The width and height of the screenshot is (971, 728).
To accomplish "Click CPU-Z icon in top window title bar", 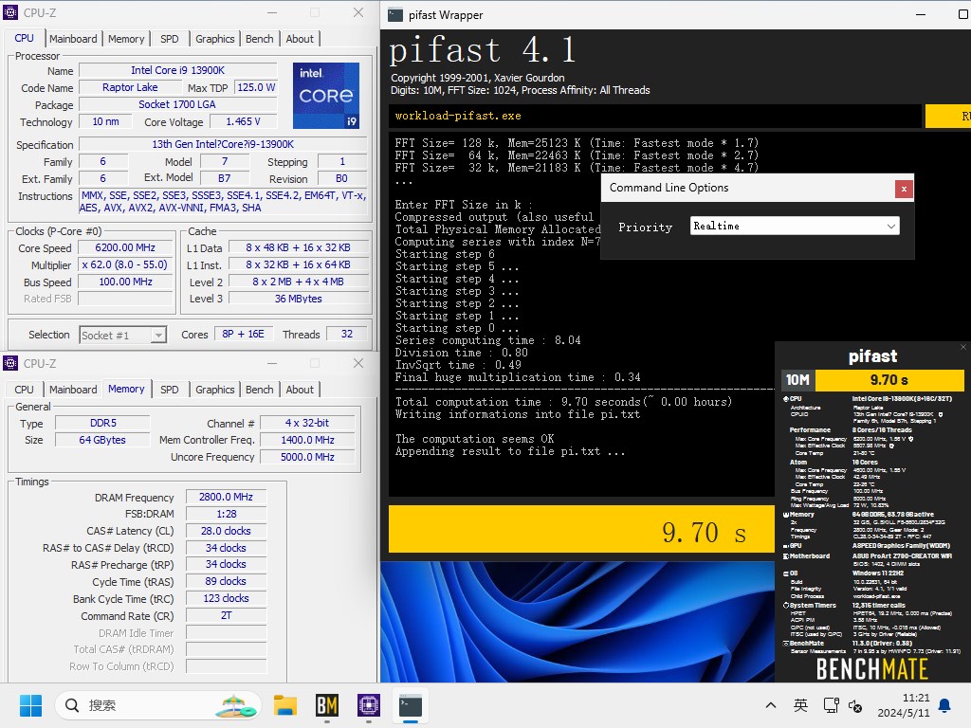I will point(10,12).
